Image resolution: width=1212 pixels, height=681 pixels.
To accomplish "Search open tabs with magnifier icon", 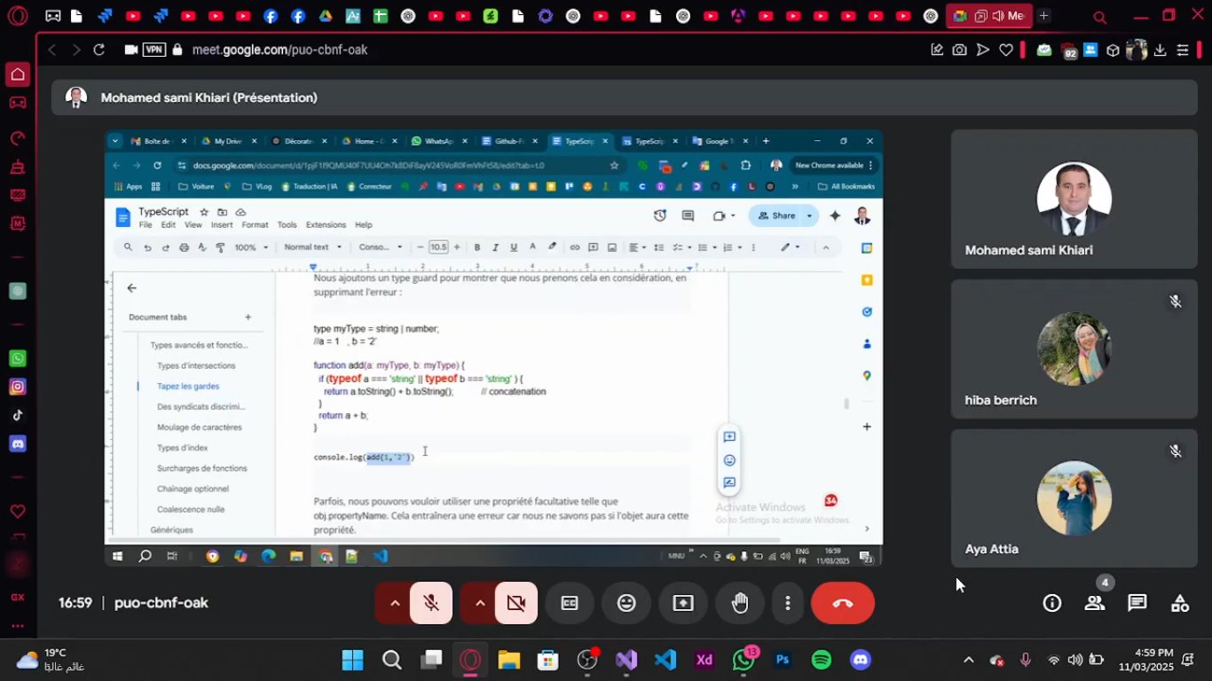I will pos(1099,17).
